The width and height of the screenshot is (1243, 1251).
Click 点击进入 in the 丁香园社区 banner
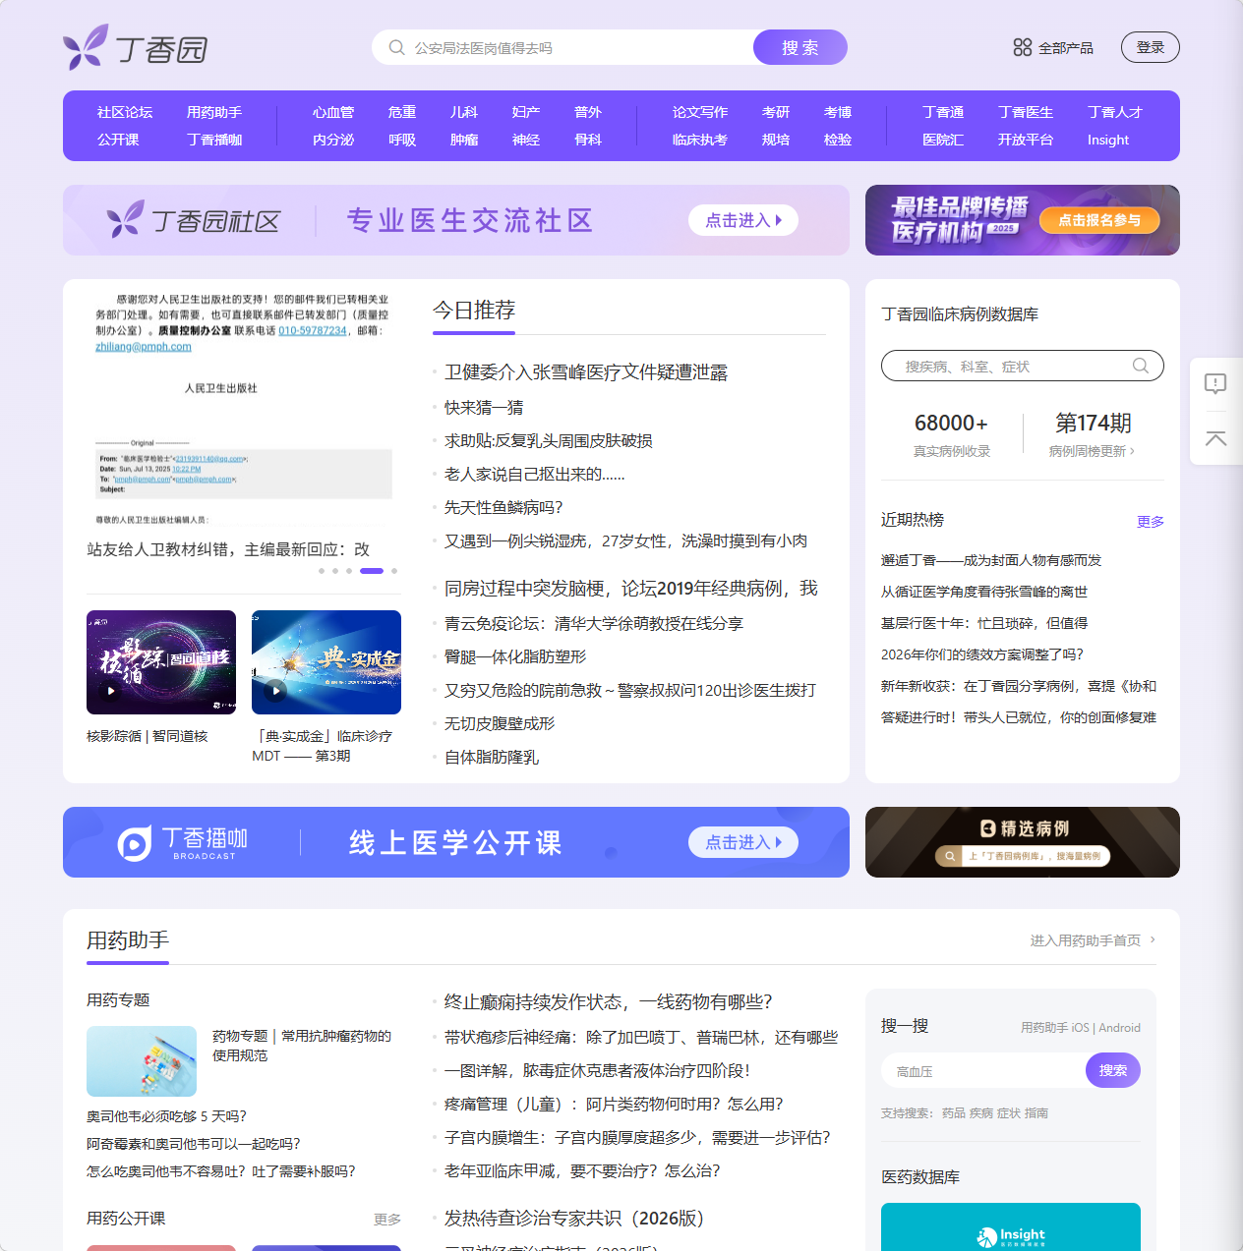point(742,219)
